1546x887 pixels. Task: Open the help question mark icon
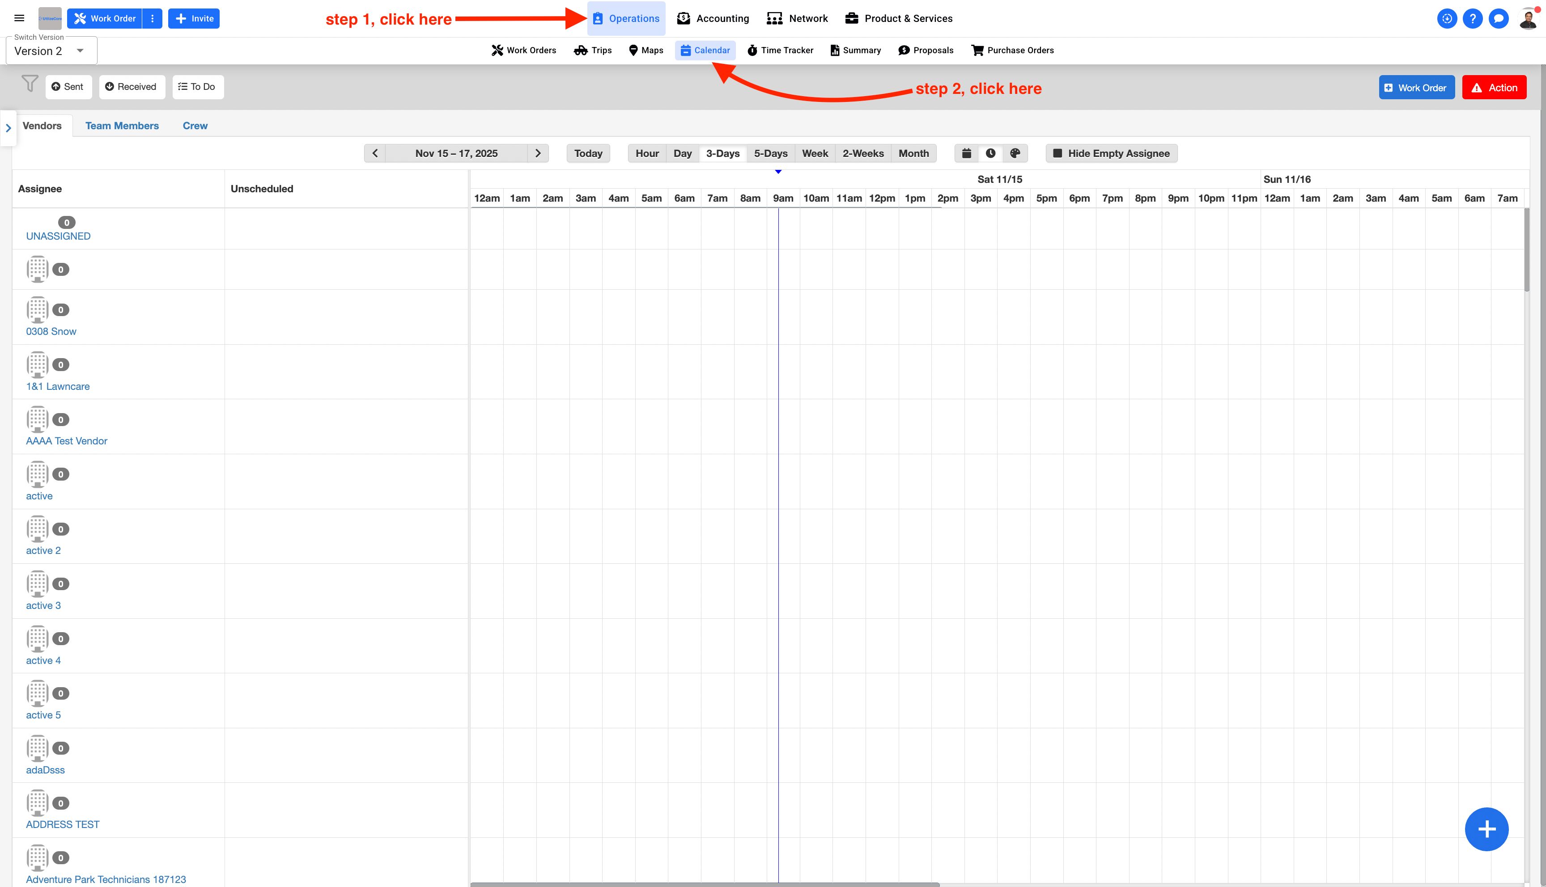tap(1472, 18)
